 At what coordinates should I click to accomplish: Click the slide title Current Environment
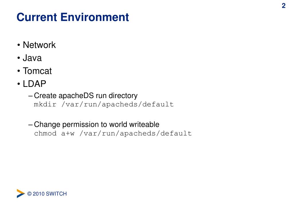click(73, 17)
